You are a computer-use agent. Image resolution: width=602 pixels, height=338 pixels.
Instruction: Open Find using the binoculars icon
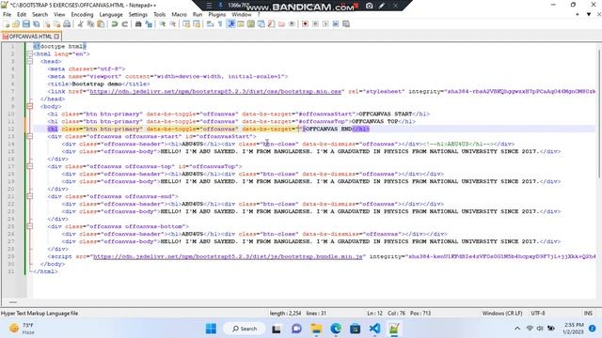point(138,23)
